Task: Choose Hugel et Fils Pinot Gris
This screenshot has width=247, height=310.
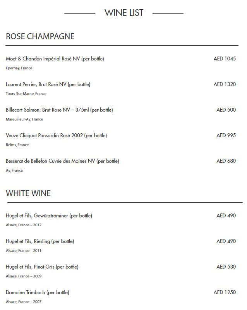Action: point(42,267)
